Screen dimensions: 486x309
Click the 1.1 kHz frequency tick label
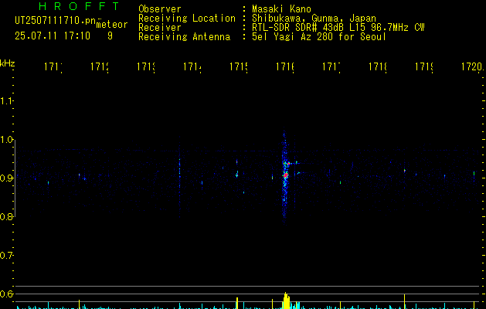pos(6,100)
